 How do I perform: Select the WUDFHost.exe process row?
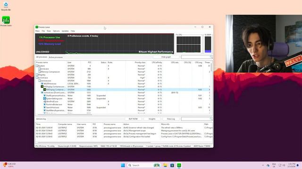pyautogui.click(x=123, y=84)
